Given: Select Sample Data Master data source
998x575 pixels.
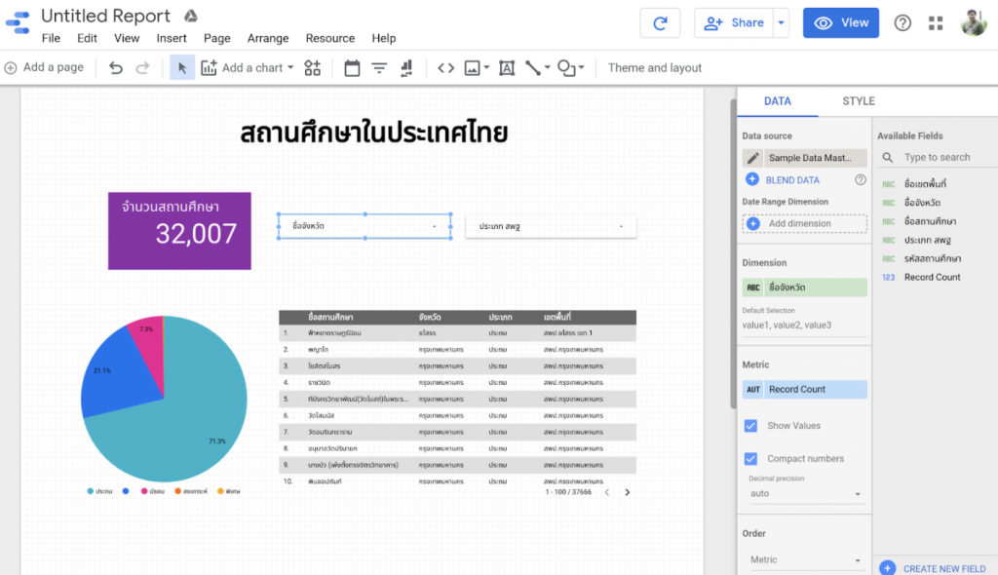Looking at the screenshot, I should point(816,158).
